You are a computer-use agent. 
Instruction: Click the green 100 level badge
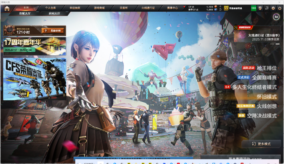coord(253,8)
